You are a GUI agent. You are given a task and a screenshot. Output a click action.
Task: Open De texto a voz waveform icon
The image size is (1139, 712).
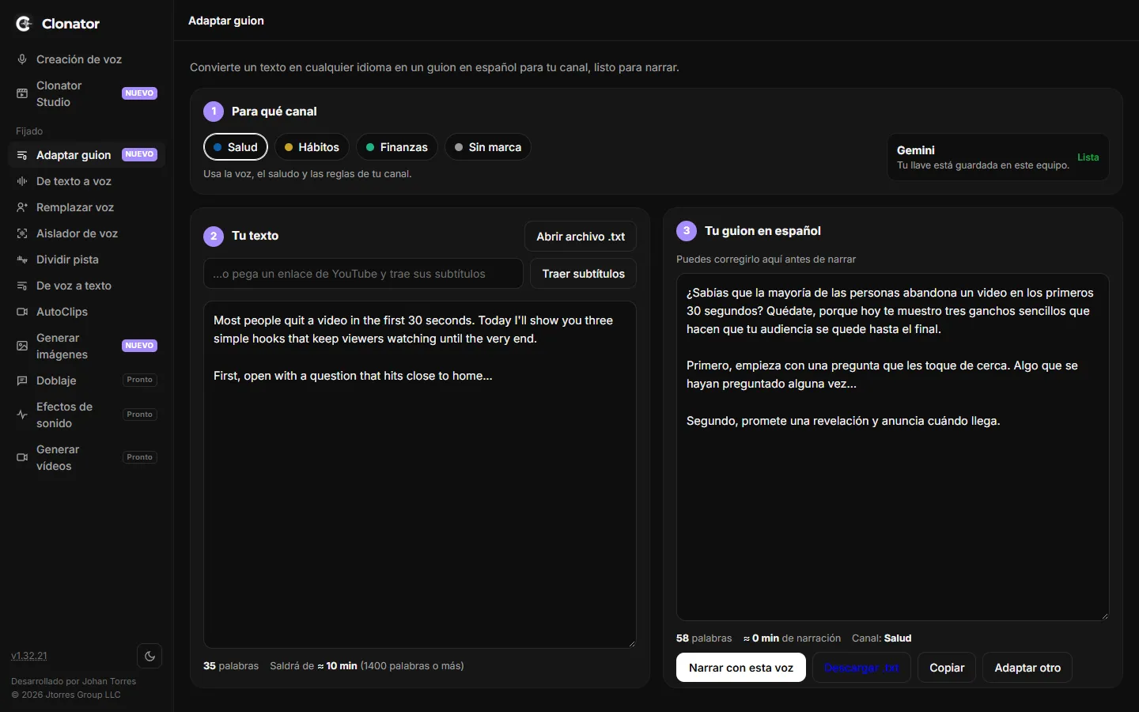[x=22, y=181]
